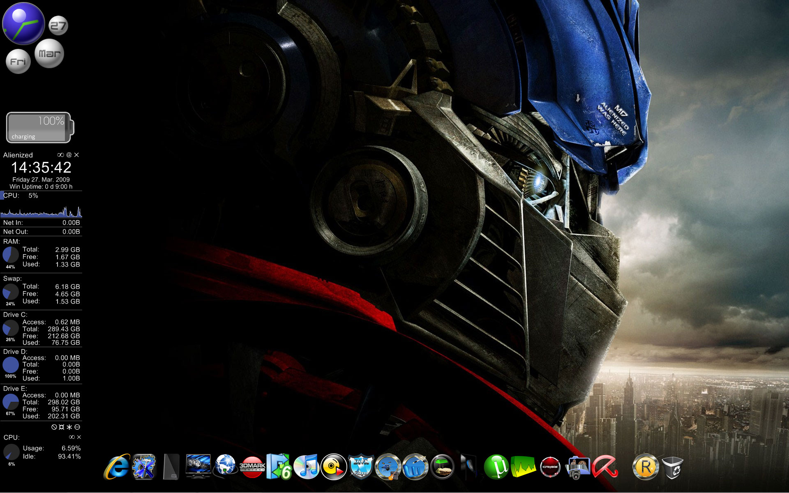Click the Swap 24% pie chart
The image size is (789, 493).
[11, 292]
